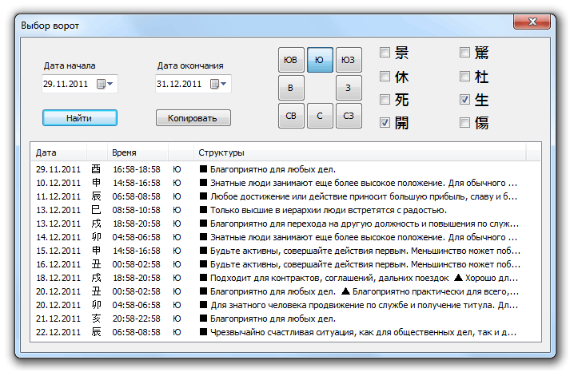This screenshot has width=570, height=372.
Task: Select the row dated 15.12.2011
Action: 285,251
